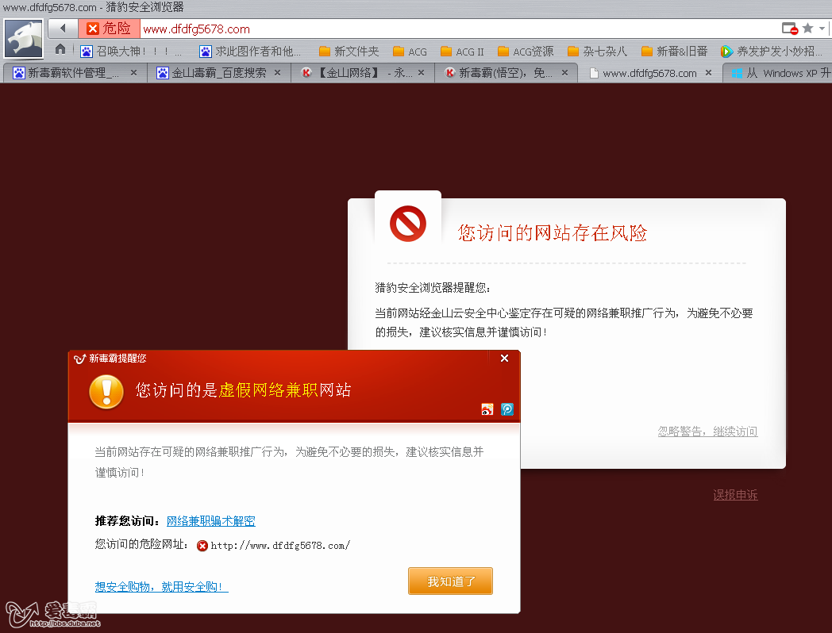Screen dimensions: 832x633
Task: Click the Liebao leopard browser logo
Action: coord(23,38)
